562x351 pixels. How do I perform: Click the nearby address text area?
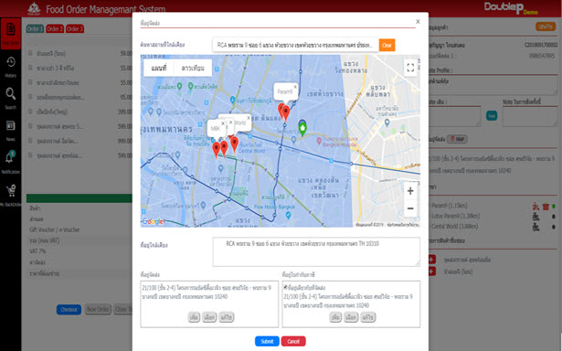316,251
